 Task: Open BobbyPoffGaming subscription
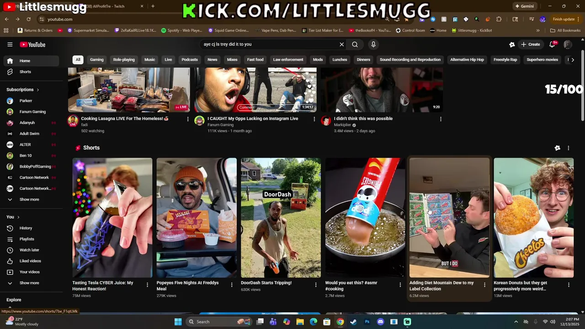coord(30,166)
